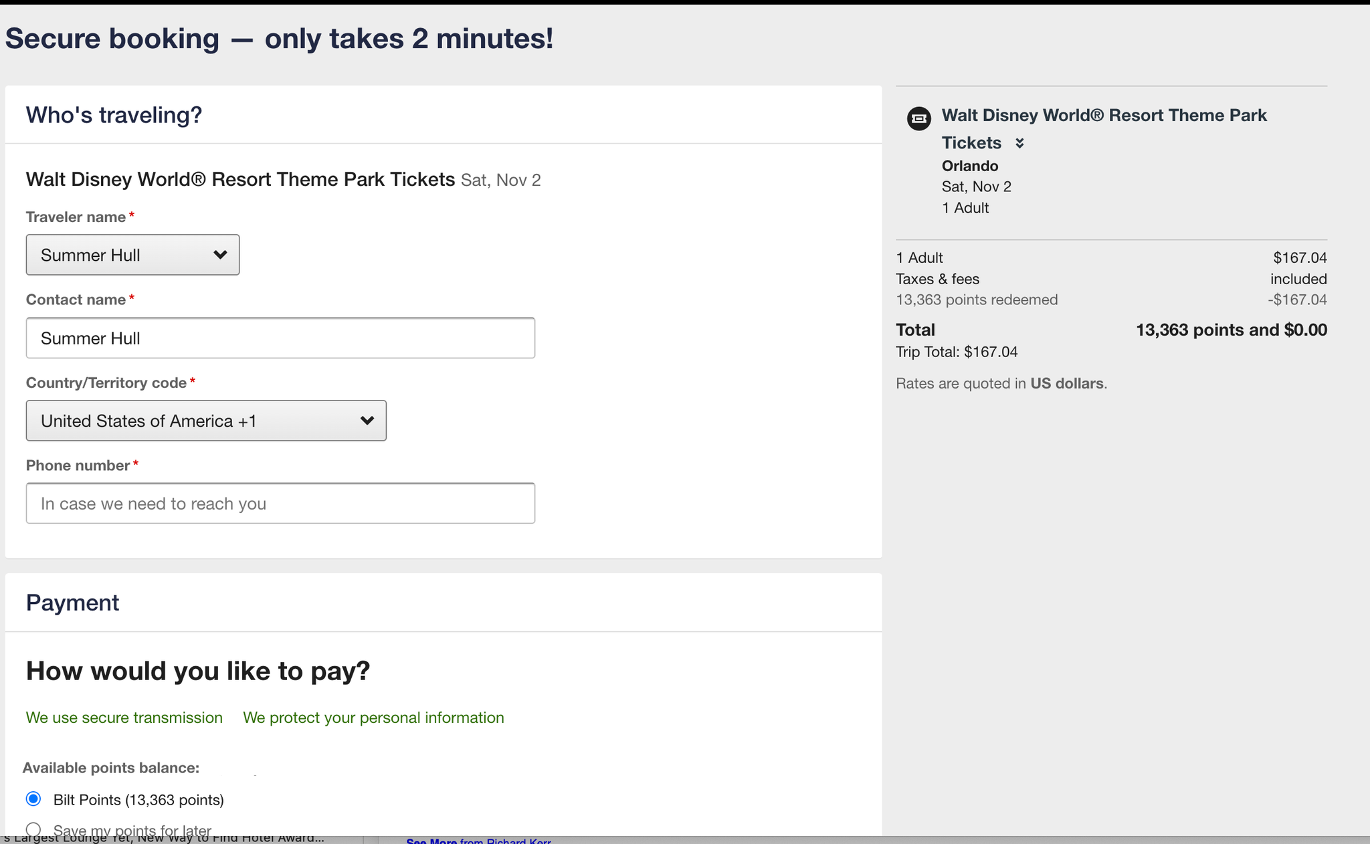Click the ticket icon next to trip summary
The image size is (1370, 844).
point(919,118)
